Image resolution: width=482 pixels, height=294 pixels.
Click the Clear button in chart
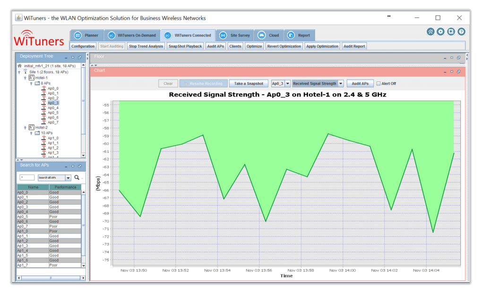pyautogui.click(x=168, y=83)
